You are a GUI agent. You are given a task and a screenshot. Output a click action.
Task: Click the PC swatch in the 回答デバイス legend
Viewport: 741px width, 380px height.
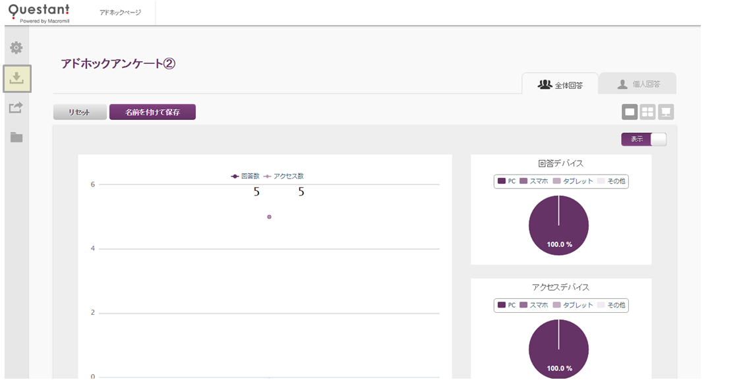coord(502,181)
